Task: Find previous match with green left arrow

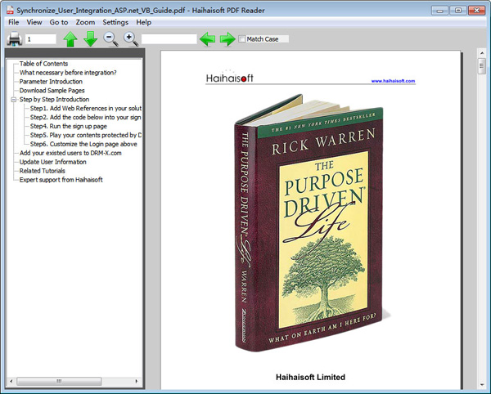Action: pyautogui.click(x=207, y=39)
